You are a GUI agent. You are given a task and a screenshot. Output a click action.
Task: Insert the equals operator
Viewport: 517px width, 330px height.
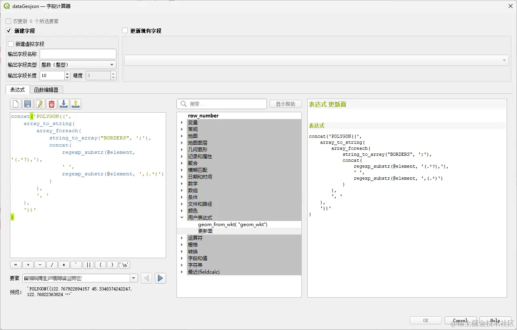[x=16, y=265]
